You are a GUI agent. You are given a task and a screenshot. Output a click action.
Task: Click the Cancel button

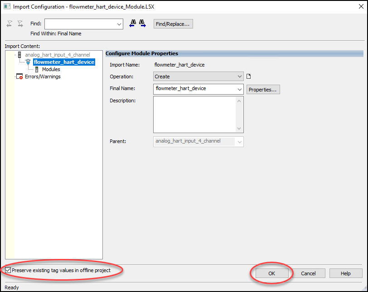coord(308,273)
